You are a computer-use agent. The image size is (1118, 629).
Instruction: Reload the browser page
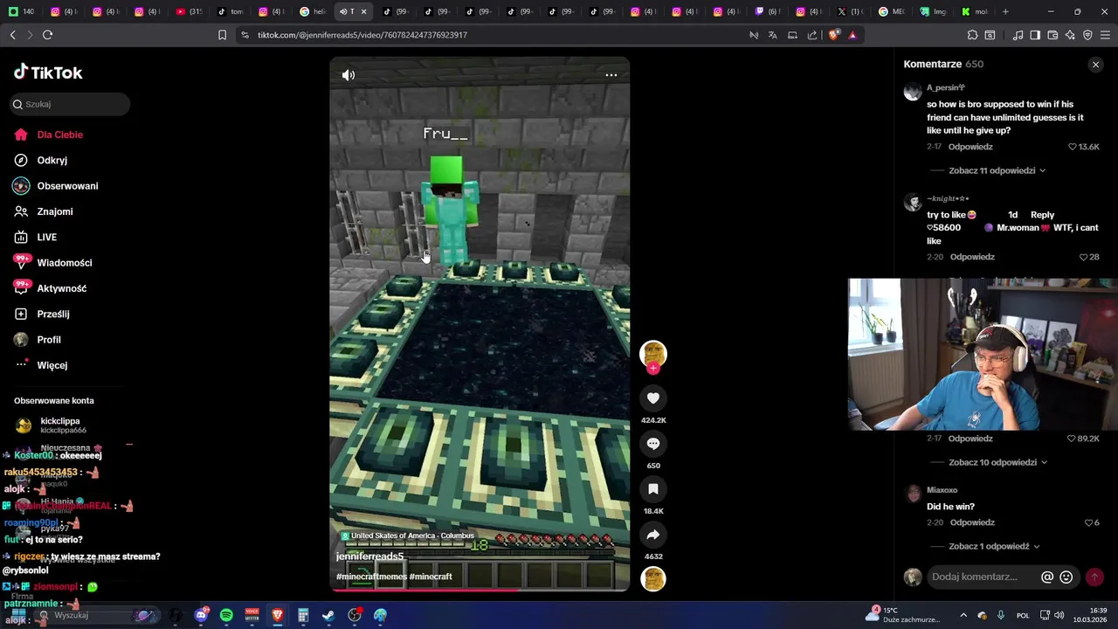click(x=47, y=35)
